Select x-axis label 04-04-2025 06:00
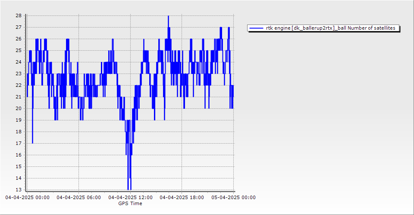414x215 pixels. point(78,197)
